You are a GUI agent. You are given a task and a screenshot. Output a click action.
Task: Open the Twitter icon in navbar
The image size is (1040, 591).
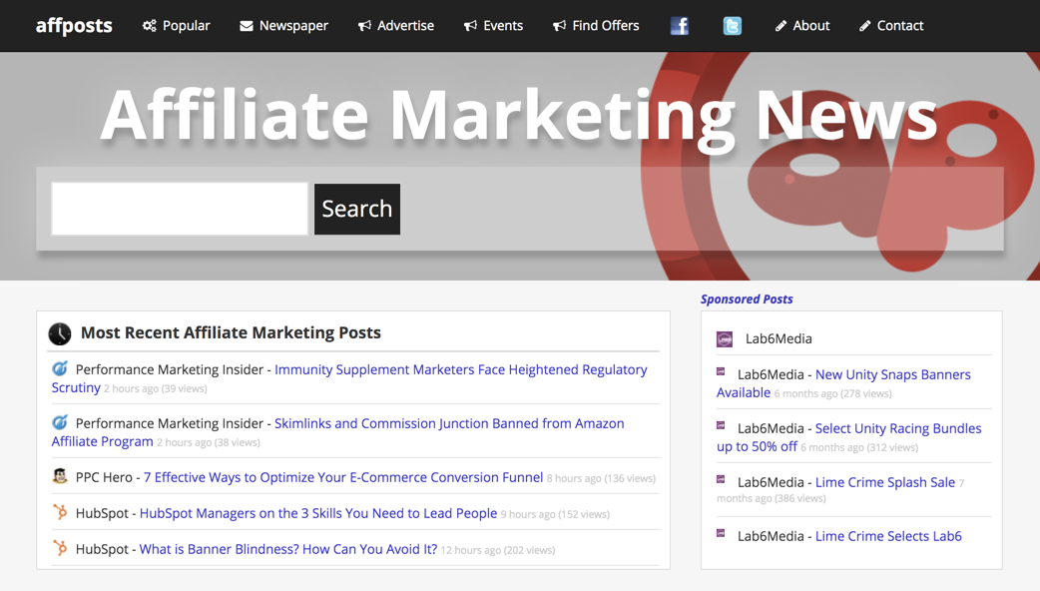coord(733,26)
